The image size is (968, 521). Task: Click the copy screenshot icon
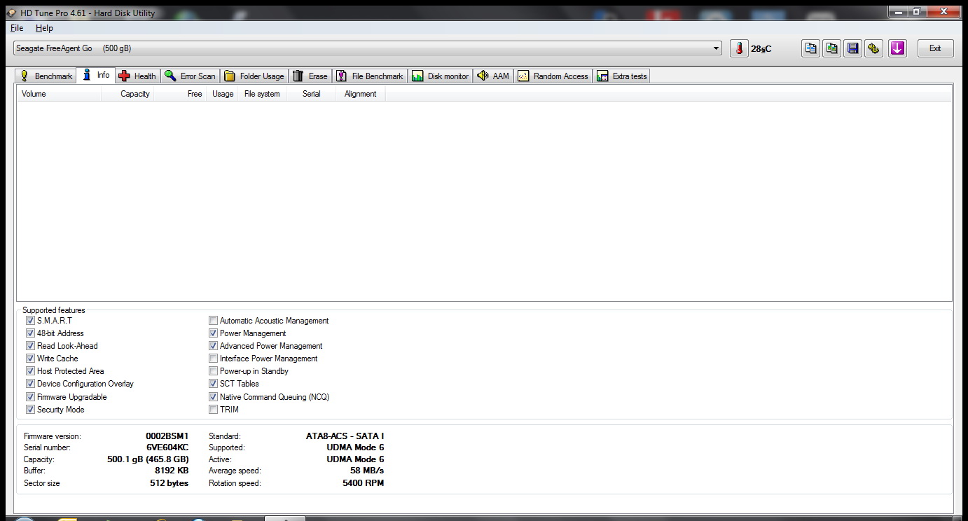click(x=831, y=48)
